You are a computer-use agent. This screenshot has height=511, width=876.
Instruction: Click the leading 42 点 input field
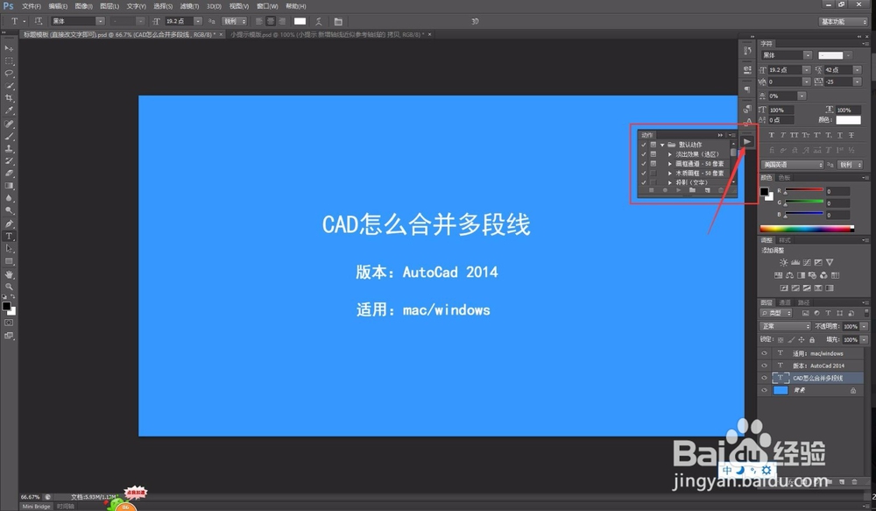[x=837, y=70]
